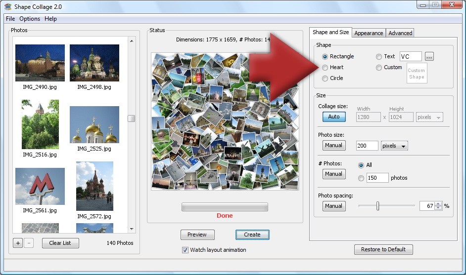Image resolution: width=466 pixels, height=275 pixels.
Task: Click the shape text input field VC
Action: point(411,56)
